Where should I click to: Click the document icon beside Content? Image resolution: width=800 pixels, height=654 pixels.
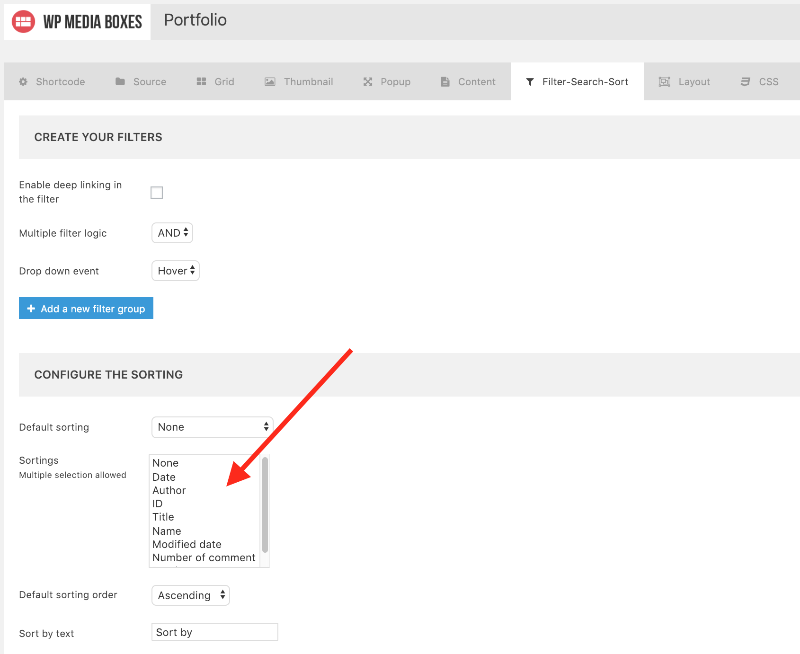click(x=445, y=82)
